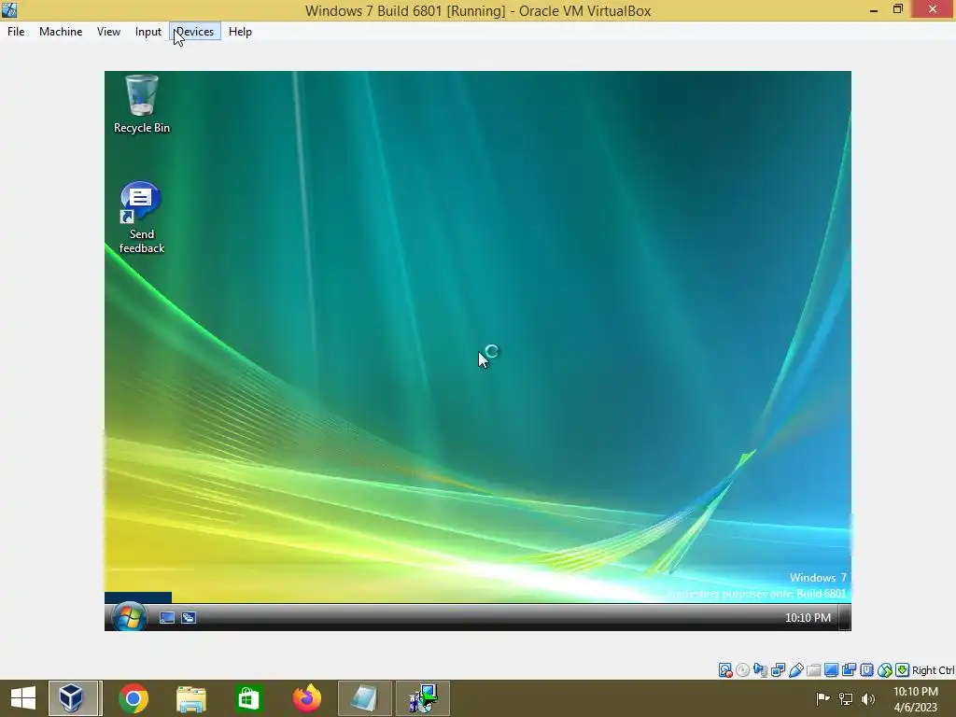
Task: Click the CPU virtualization status icon
Action: tap(866, 670)
